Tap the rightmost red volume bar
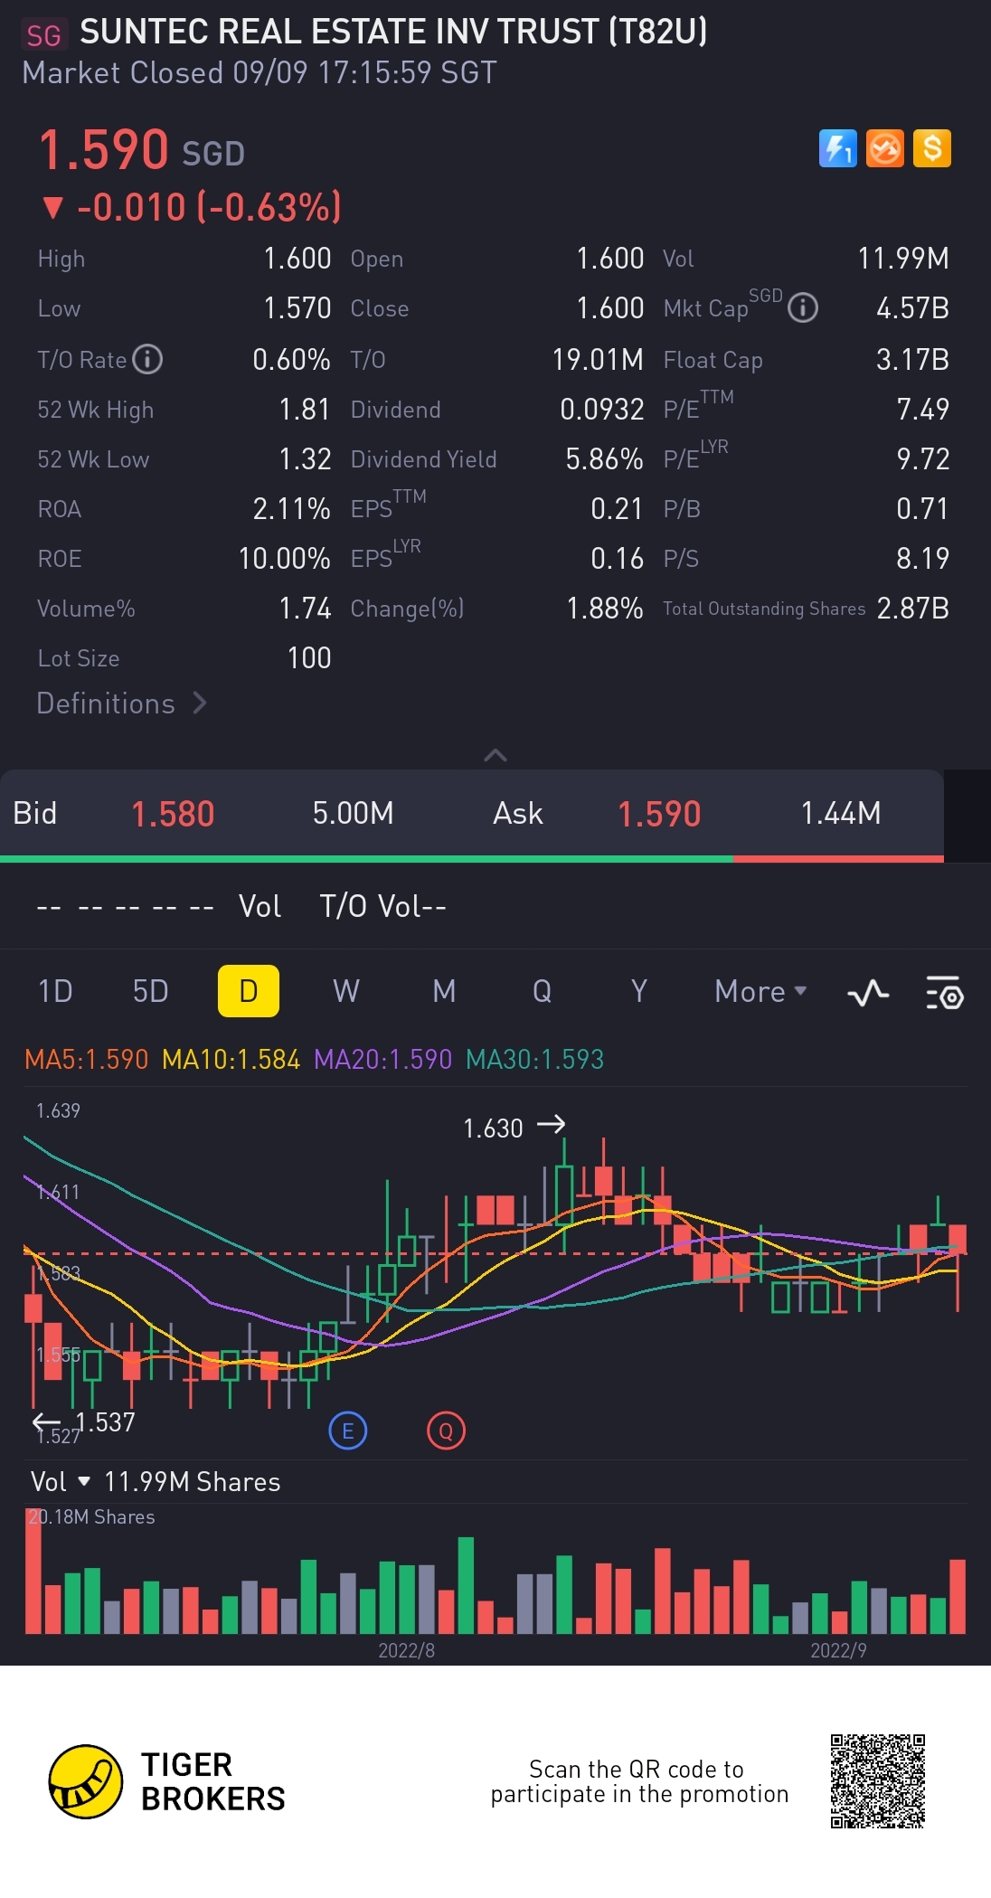The height and width of the screenshot is (1898, 991). 958,1596
